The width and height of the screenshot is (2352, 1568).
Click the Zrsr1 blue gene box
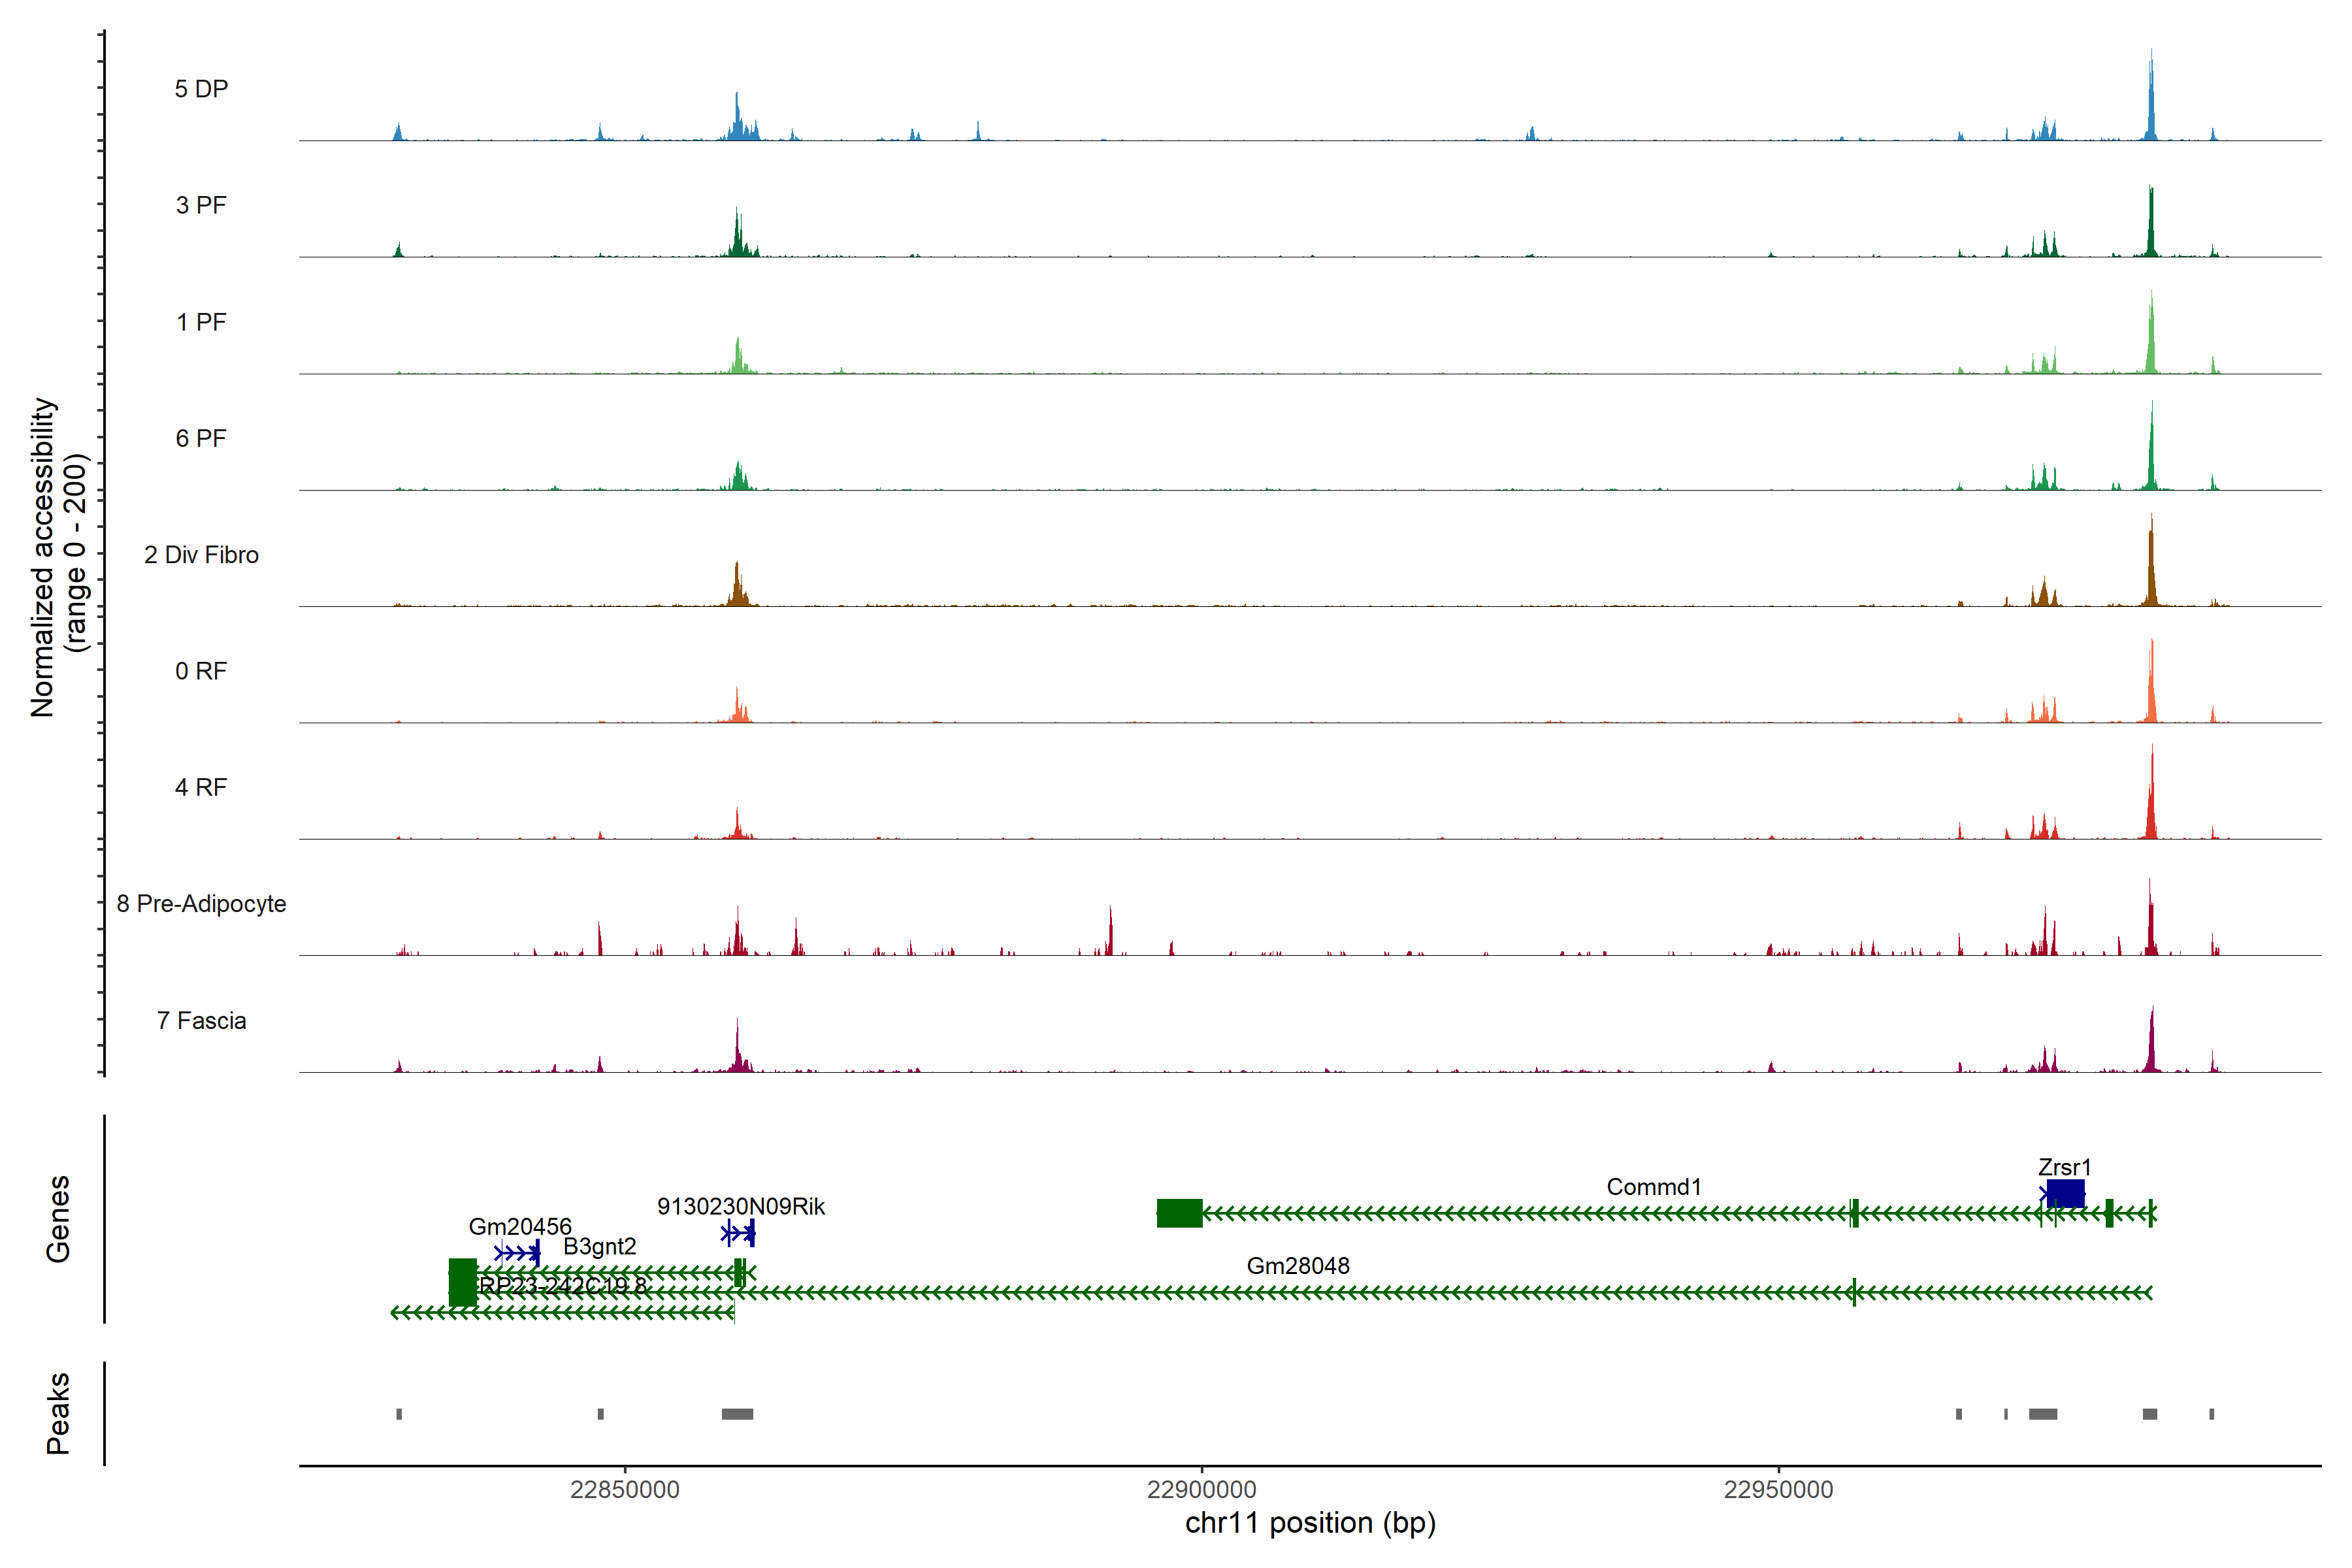click(x=2065, y=1194)
